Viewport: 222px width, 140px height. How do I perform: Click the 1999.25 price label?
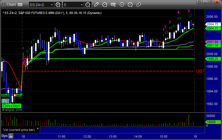point(213,59)
